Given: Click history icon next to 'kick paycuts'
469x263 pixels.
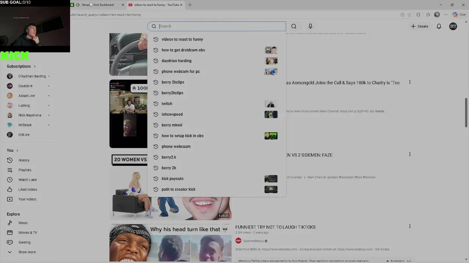Looking at the screenshot, I should coord(156,179).
